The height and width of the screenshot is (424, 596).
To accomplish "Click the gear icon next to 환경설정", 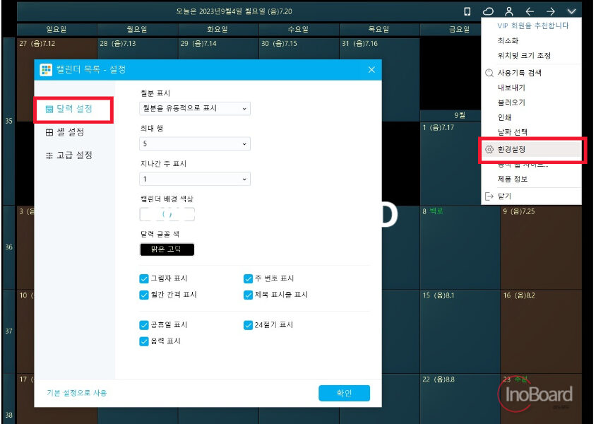I will pos(489,149).
